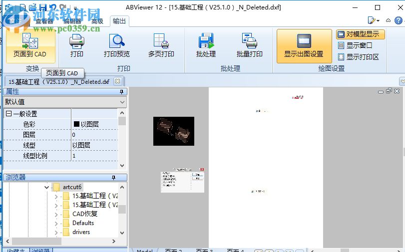
Task: Click properties panel scroll up arrow
Action: [122, 113]
